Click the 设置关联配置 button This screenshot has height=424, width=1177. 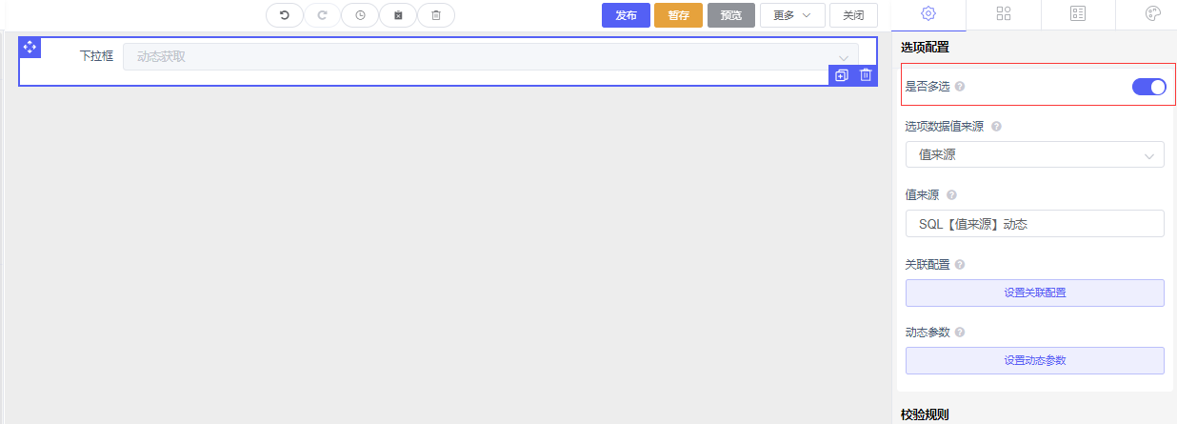1034,293
